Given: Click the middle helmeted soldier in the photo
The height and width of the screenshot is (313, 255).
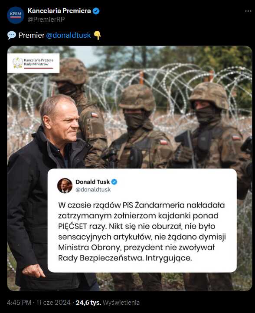Looking at the screenshot, I should pyautogui.click(x=140, y=128).
